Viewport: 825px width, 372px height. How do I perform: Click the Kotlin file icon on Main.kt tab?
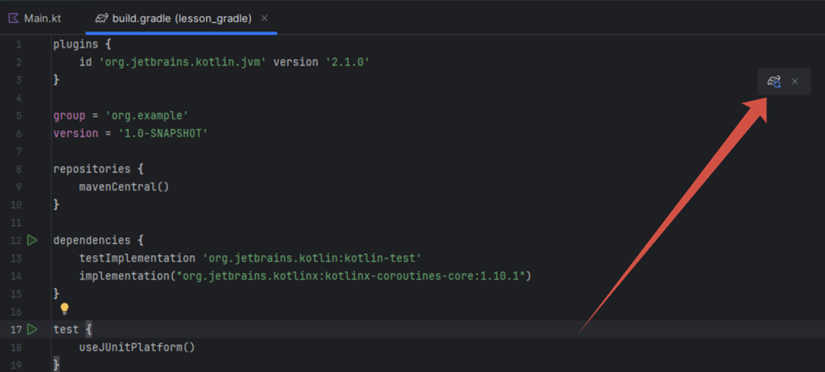[x=14, y=18]
